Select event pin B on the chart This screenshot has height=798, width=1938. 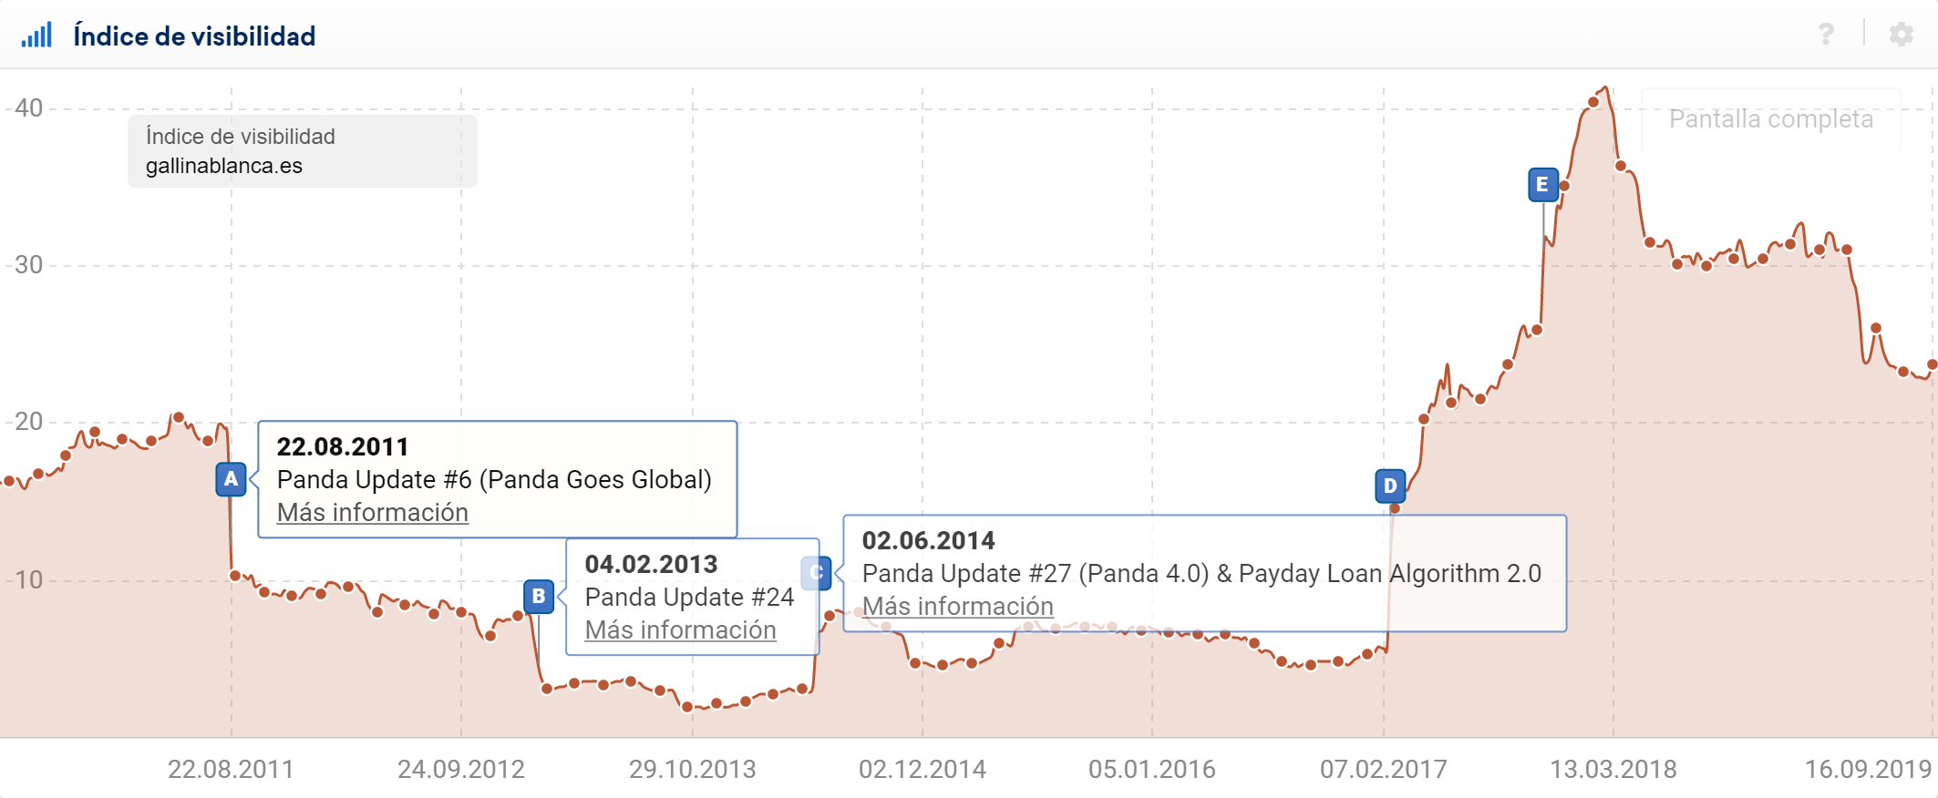pyautogui.click(x=539, y=597)
